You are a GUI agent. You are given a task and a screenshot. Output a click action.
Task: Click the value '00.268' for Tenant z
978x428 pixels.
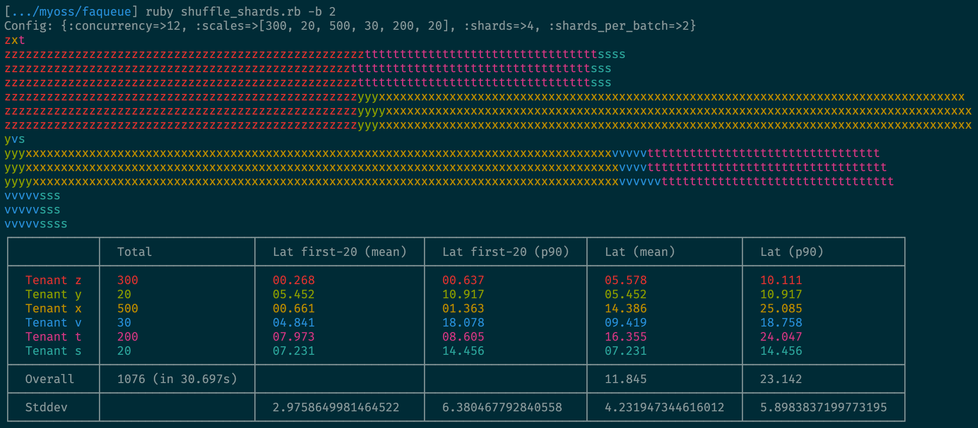(294, 280)
